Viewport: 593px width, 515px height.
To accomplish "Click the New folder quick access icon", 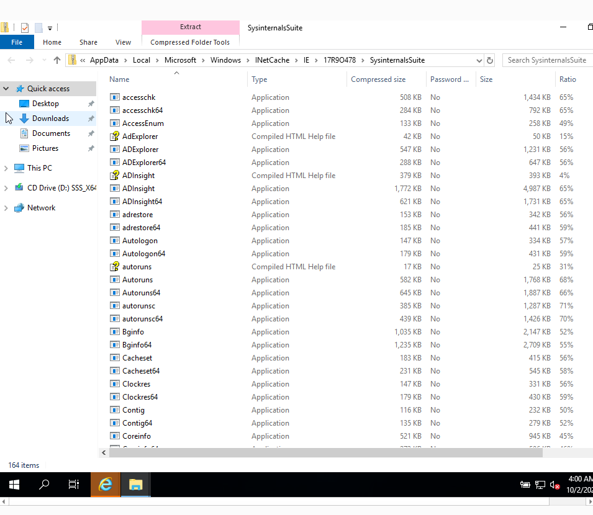I will pos(38,27).
